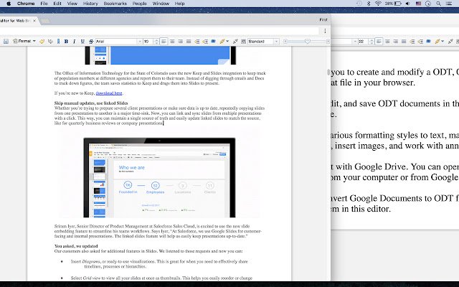
Task: Click decrease indent in back window toolbar
Action: click(x=412, y=42)
